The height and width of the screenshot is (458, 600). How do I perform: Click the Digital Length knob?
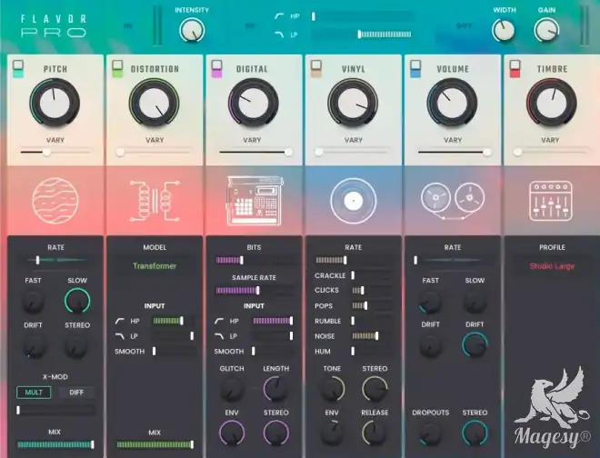click(x=275, y=388)
